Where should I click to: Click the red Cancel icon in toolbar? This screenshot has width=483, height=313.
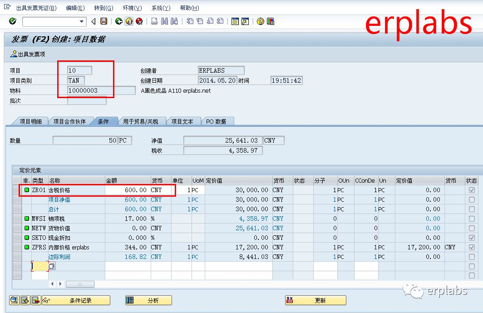(140, 21)
